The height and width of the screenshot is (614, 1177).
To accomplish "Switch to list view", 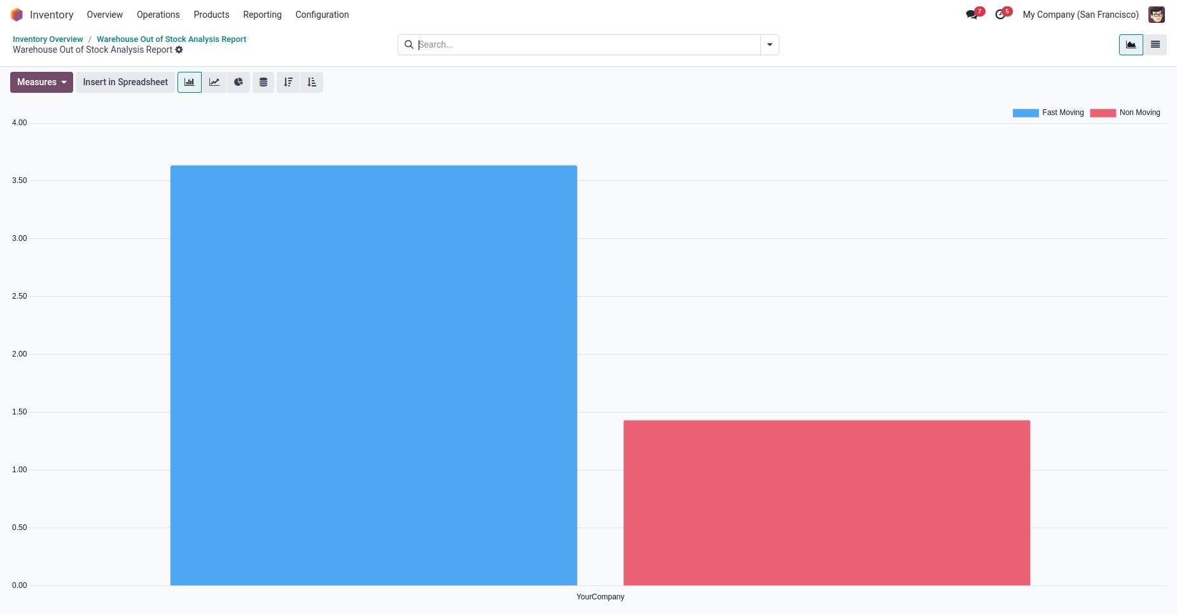I will 1155,44.
